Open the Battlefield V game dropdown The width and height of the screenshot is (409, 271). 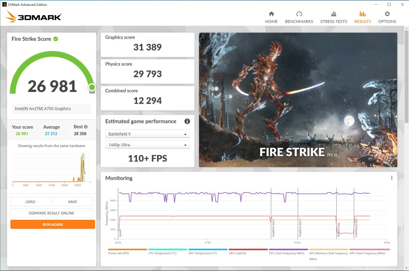pyautogui.click(x=147, y=134)
